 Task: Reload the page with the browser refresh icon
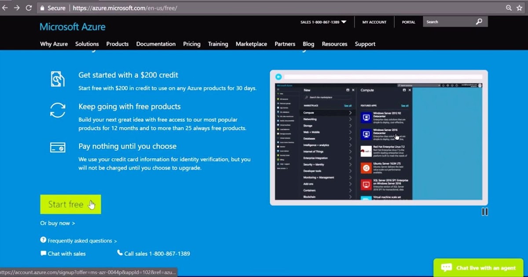click(x=29, y=7)
